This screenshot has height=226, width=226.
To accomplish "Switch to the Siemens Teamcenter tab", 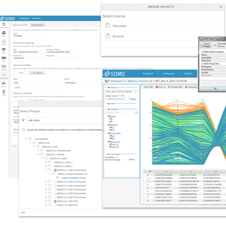I will tap(20, 25).
